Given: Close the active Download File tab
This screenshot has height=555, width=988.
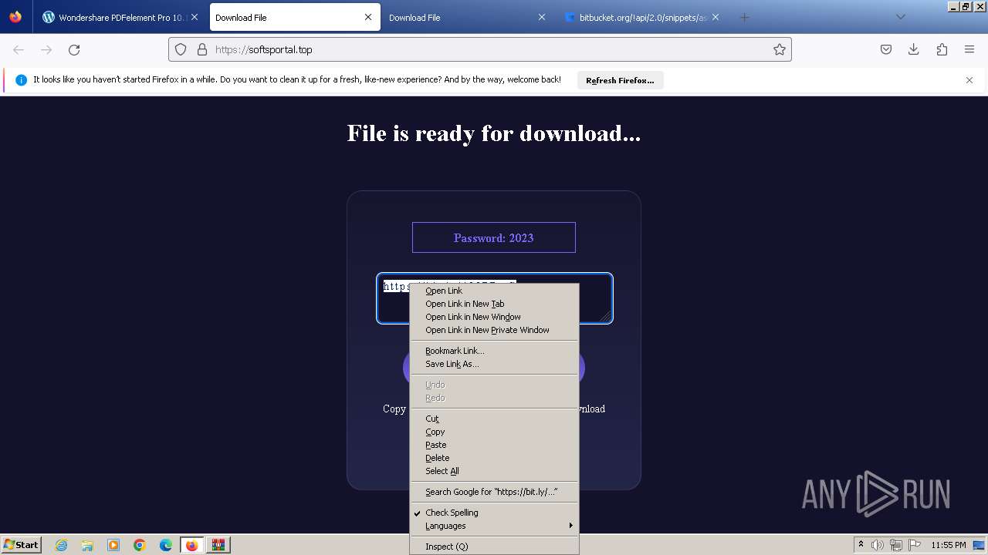Looking at the screenshot, I should pos(368,17).
